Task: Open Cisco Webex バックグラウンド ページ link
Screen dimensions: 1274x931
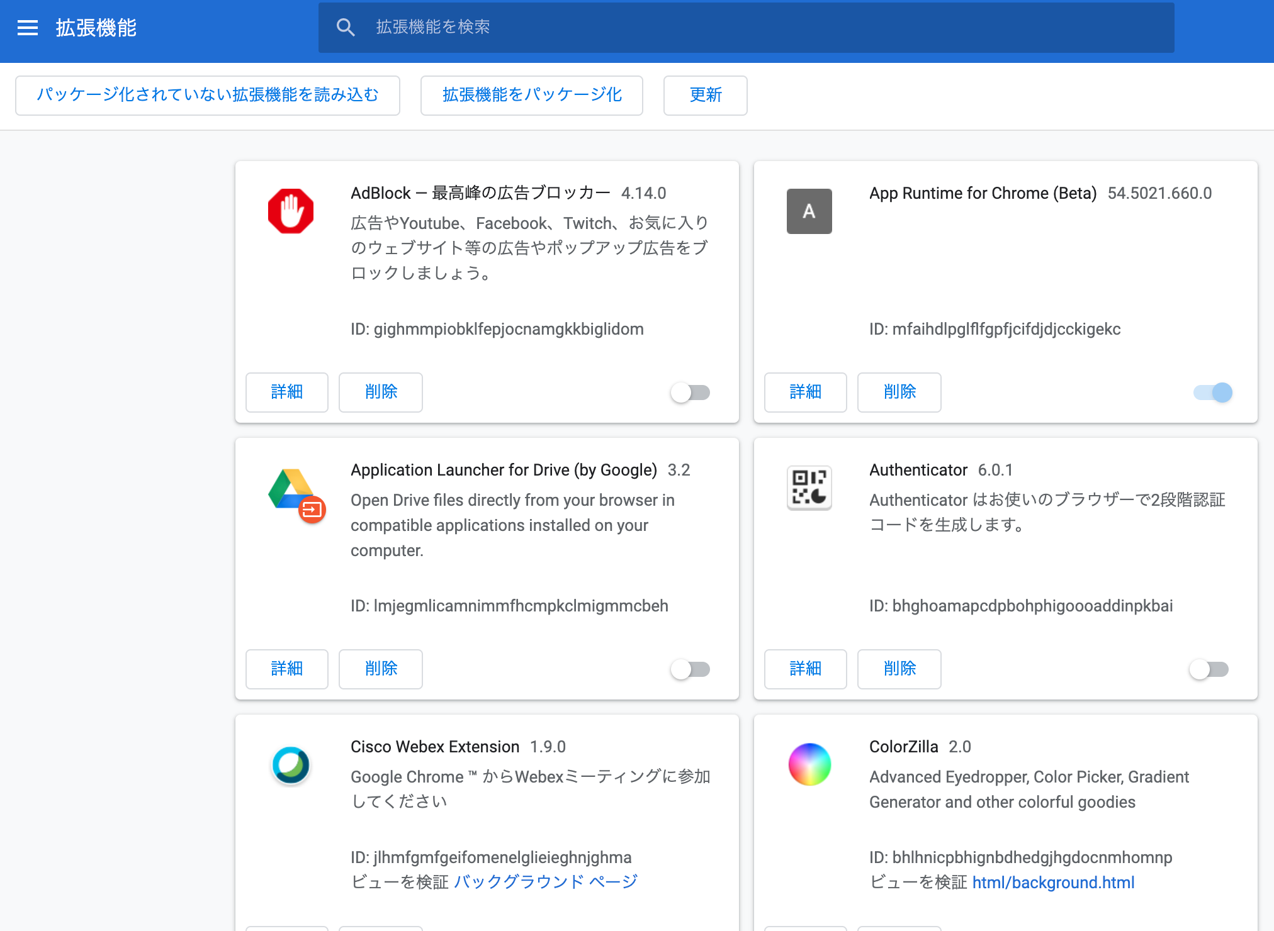Action: pyautogui.click(x=545, y=882)
